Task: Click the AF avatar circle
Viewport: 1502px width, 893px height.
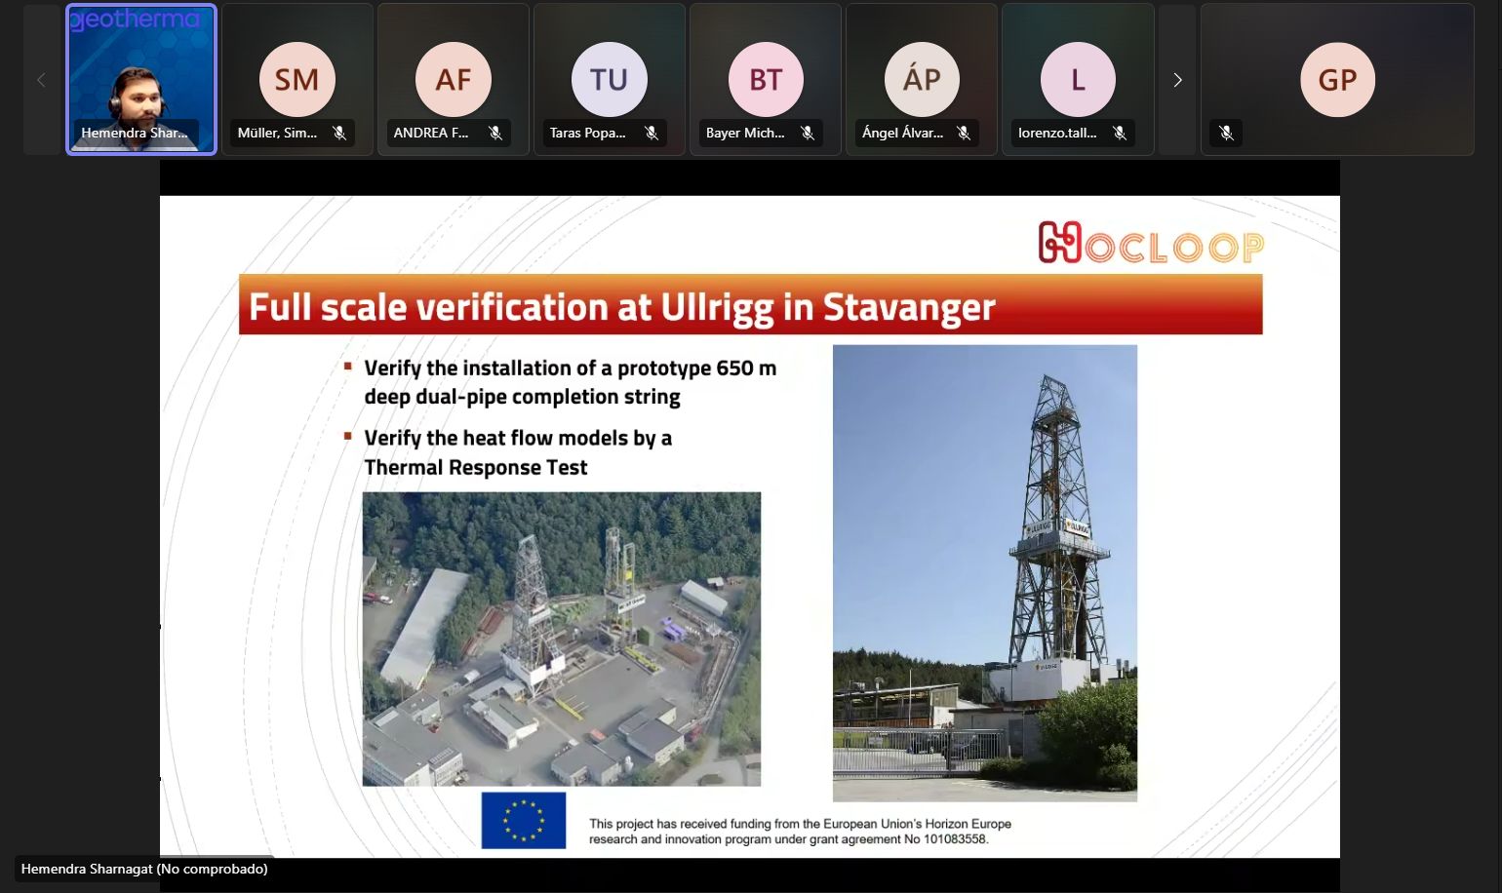Action: coord(453,79)
